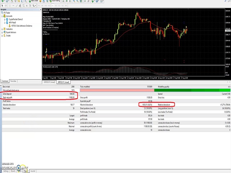Collapse the Accounts tree node

pos(2,16)
